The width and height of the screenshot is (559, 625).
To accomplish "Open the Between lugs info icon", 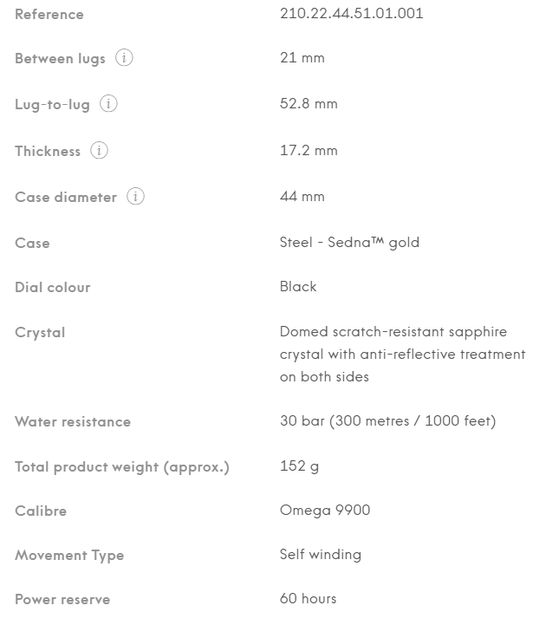I will pyautogui.click(x=124, y=58).
